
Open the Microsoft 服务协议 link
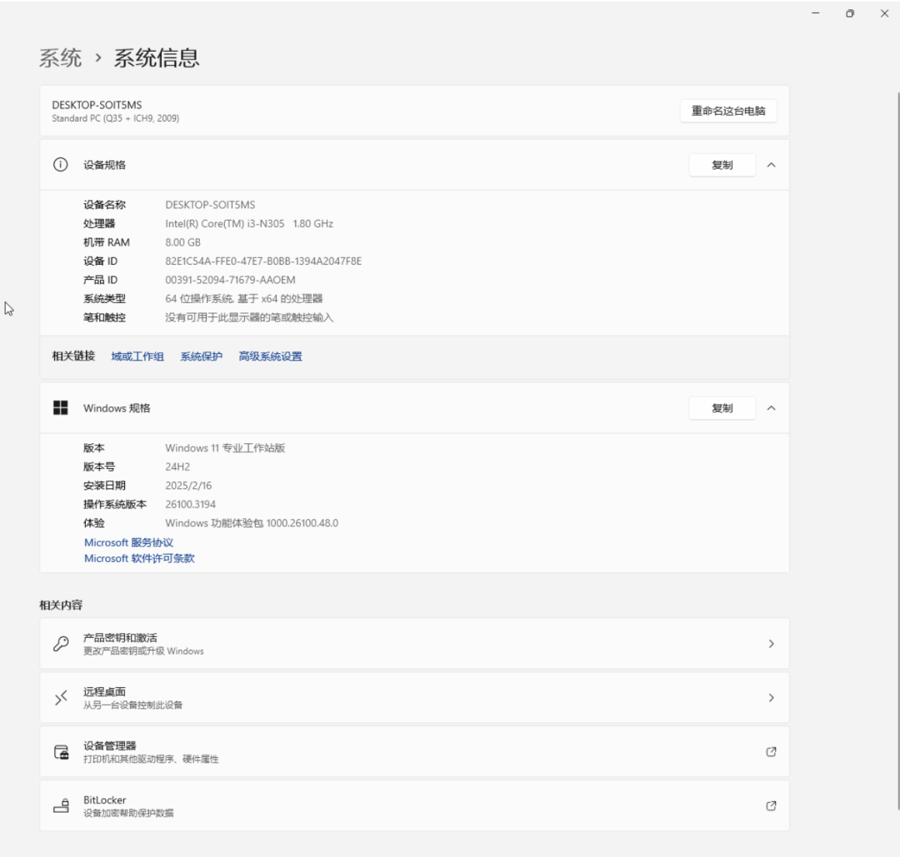pyautogui.click(x=128, y=543)
